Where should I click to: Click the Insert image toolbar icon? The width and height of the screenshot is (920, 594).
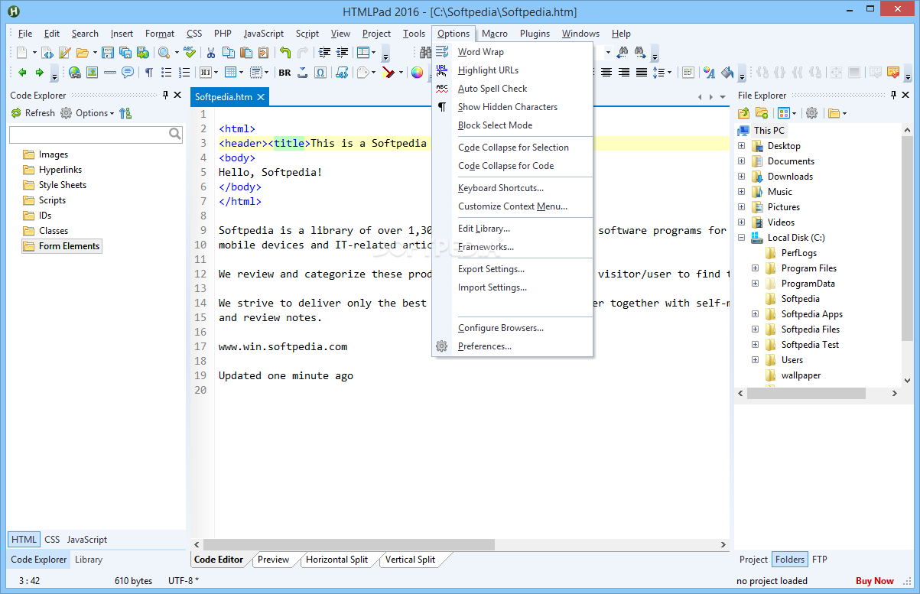(x=92, y=73)
